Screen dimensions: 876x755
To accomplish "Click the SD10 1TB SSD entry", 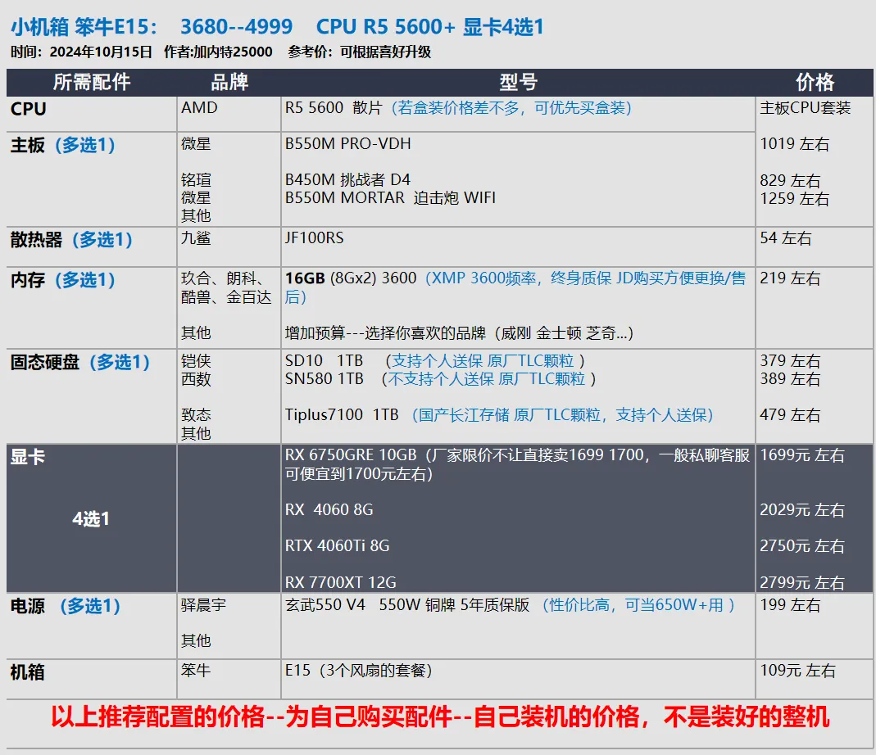I will [x=324, y=361].
